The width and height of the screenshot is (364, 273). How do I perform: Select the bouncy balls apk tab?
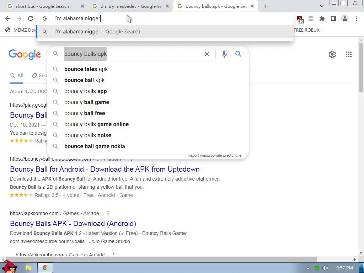point(216,6)
